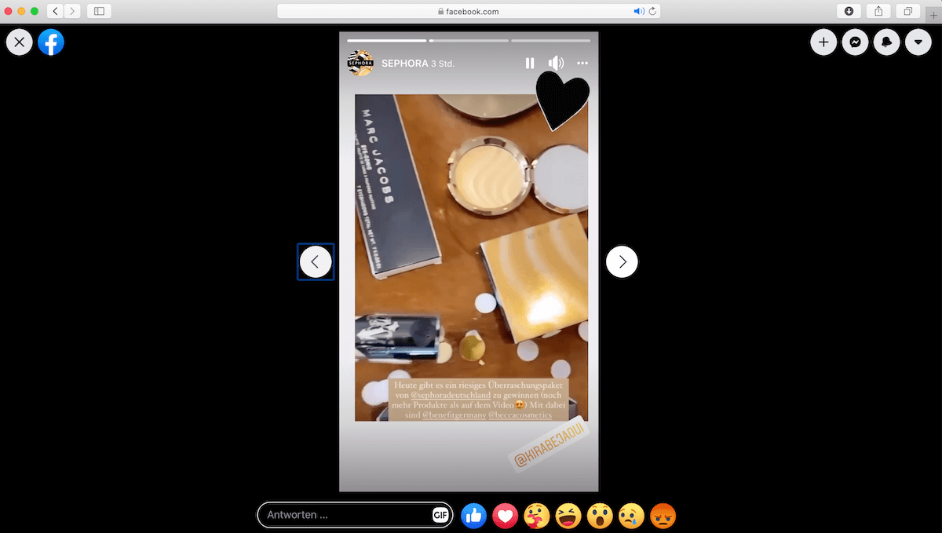Open Facebook home via logo icon
This screenshot has height=533, width=942.
51,42
